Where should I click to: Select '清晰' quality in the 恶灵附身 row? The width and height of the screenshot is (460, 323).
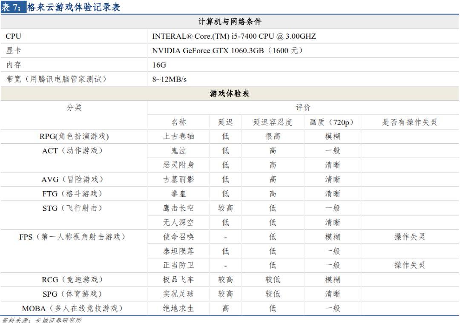coord(332,165)
